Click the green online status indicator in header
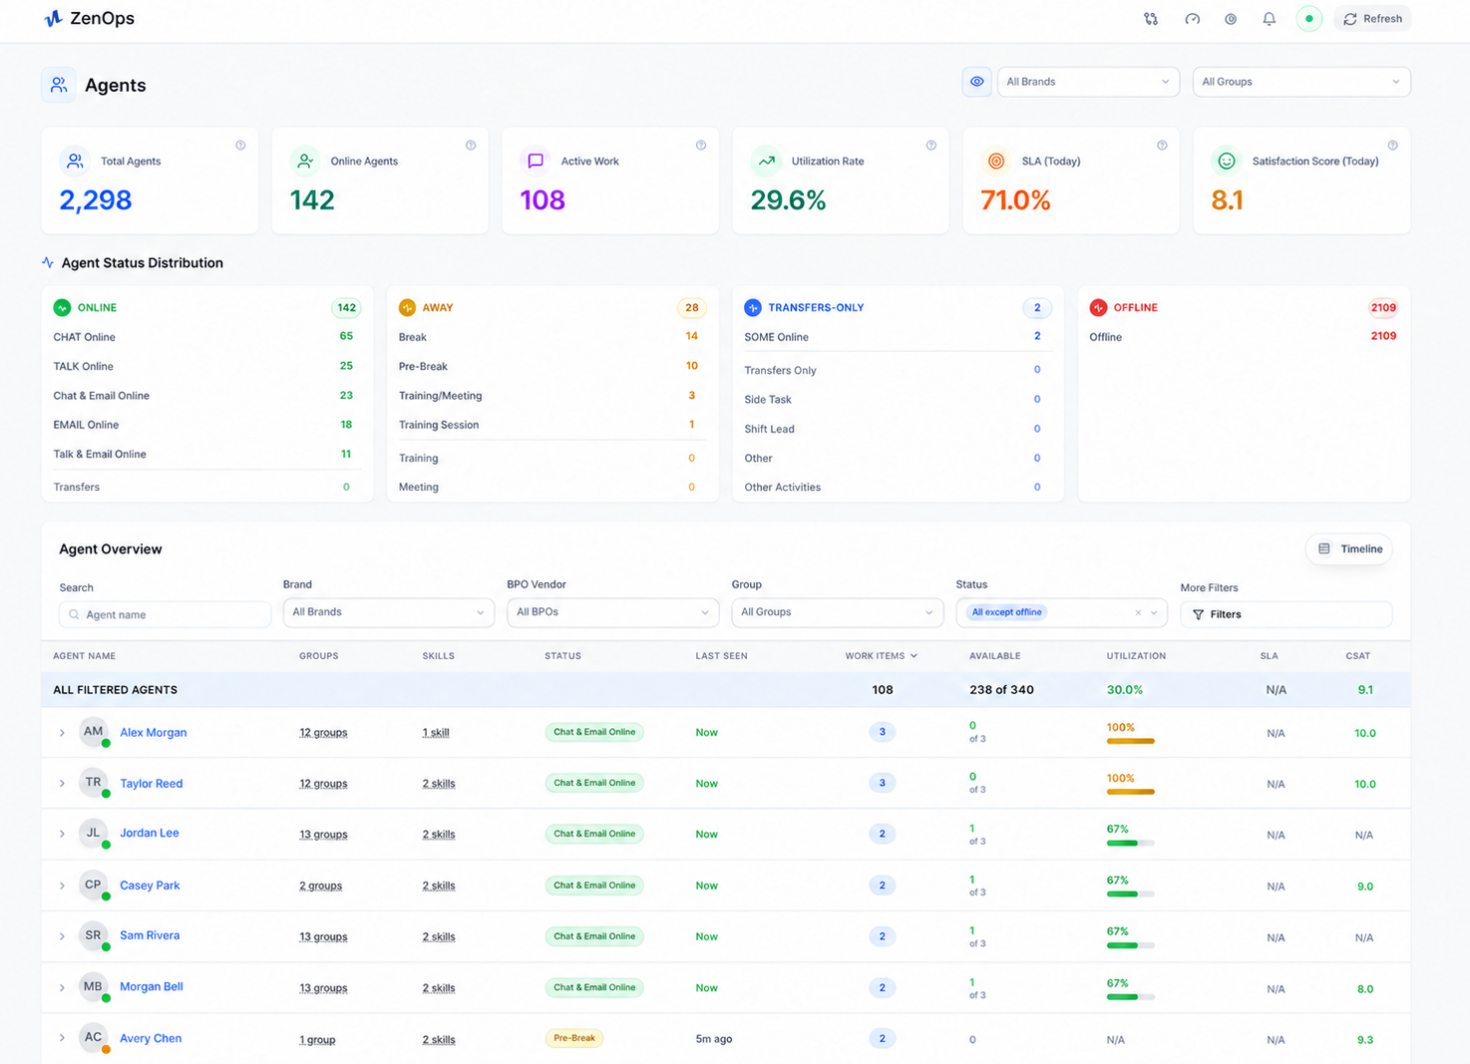Screen dimensions: 1470x1064 [x=1308, y=19]
